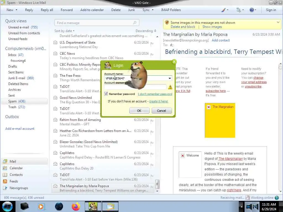Click the OK button in Login dialog
This screenshot has height=212, width=283.
click(x=139, y=111)
